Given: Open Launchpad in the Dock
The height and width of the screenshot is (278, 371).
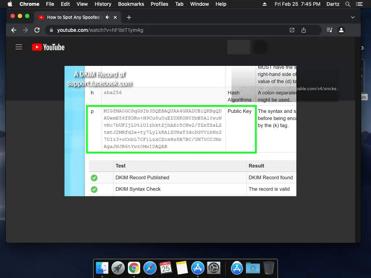Looking at the screenshot, I should [x=118, y=268].
